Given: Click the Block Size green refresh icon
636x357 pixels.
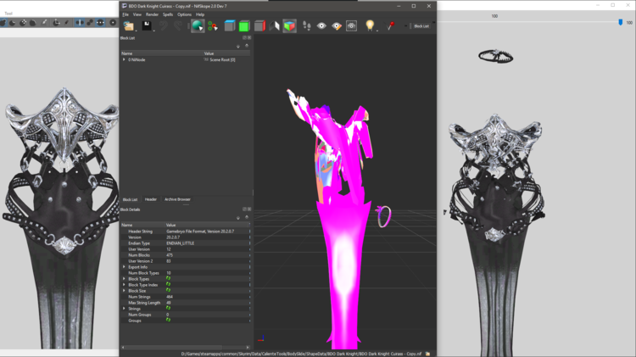Looking at the screenshot, I should [x=168, y=291].
